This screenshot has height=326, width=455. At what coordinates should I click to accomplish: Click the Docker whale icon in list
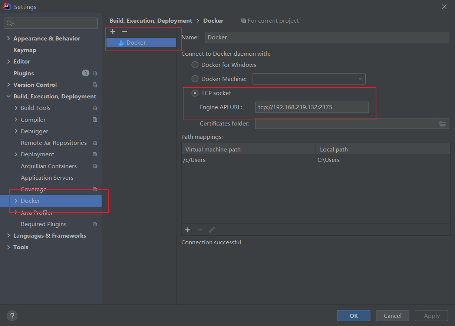pyautogui.click(x=121, y=43)
